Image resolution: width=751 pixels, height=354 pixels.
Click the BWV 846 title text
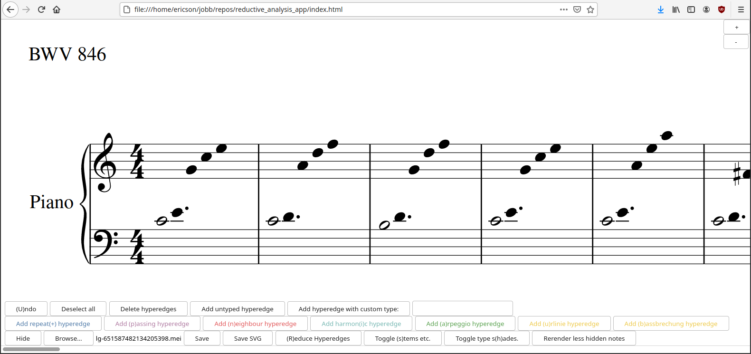pos(67,54)
